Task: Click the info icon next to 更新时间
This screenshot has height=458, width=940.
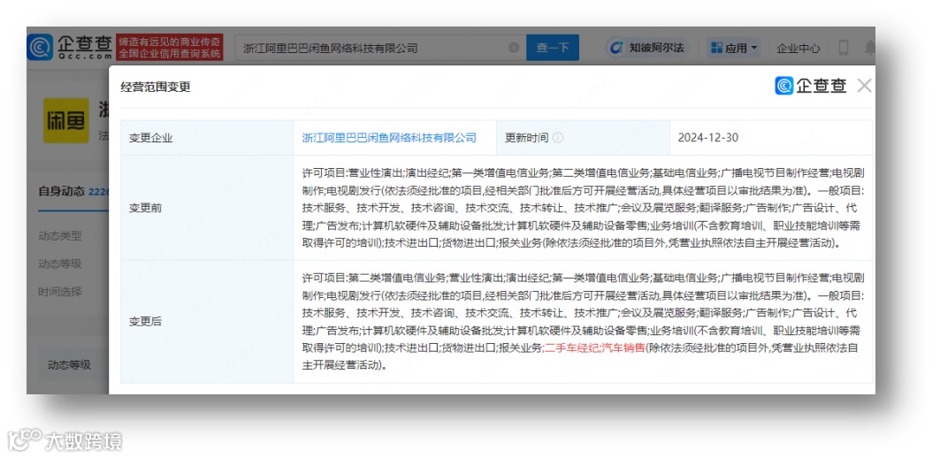Action: coord(557,138)
